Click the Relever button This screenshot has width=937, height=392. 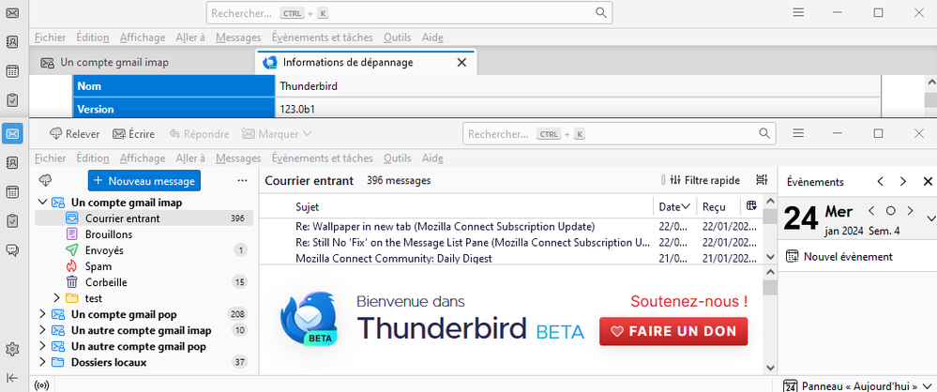[75, 134]
